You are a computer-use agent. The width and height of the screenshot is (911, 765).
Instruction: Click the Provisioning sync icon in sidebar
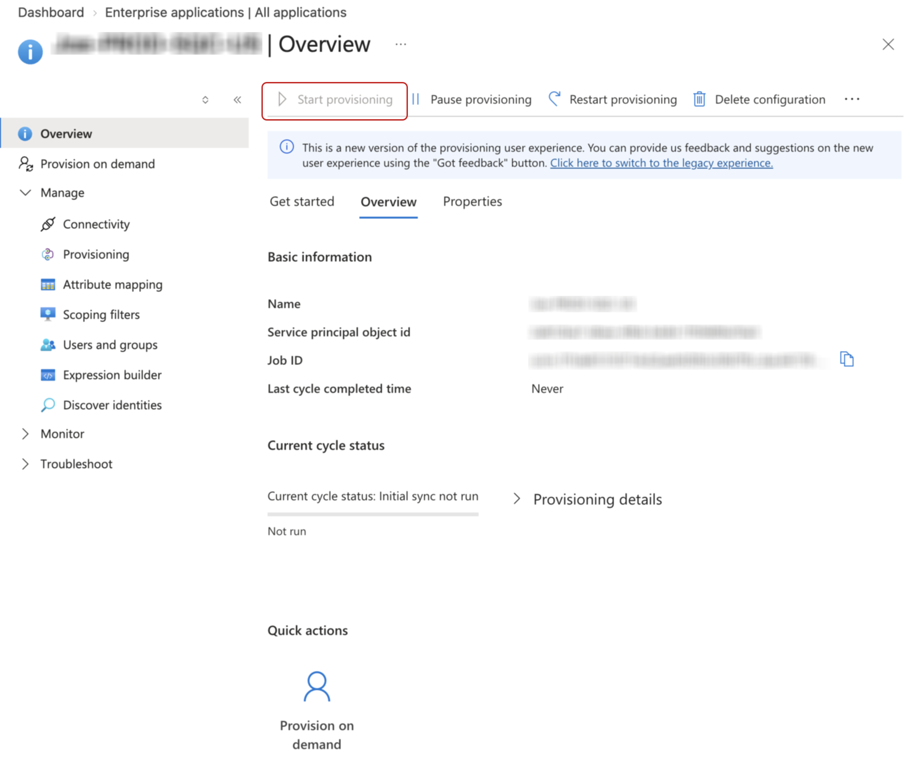[x=48, y=254]
